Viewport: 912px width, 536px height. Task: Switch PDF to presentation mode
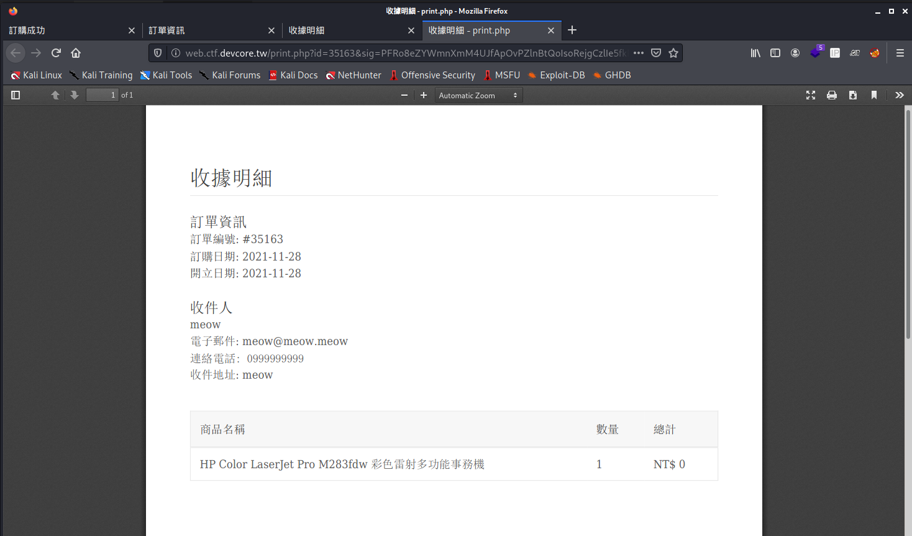(x=811, y=95)
